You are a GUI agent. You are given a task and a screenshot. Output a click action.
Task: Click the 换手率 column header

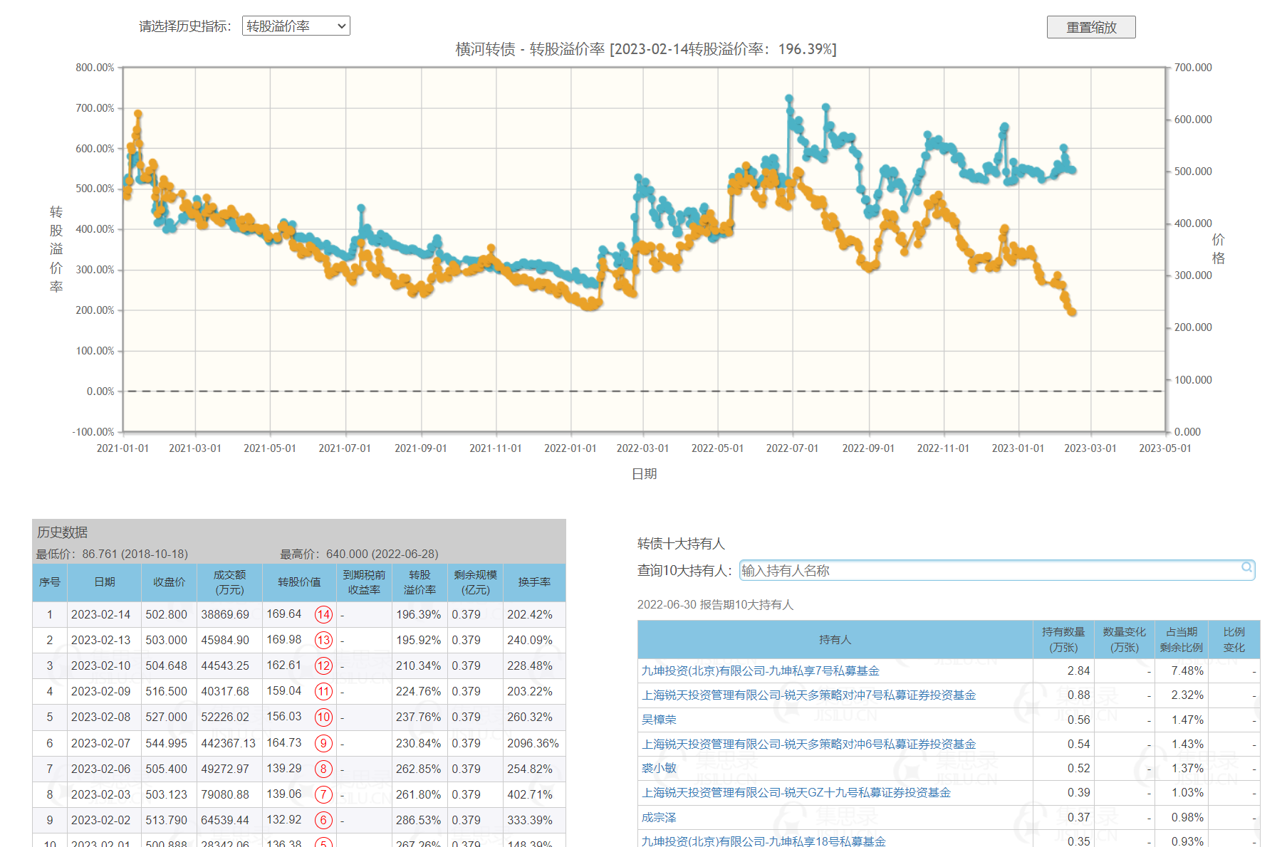click(534, 582)
